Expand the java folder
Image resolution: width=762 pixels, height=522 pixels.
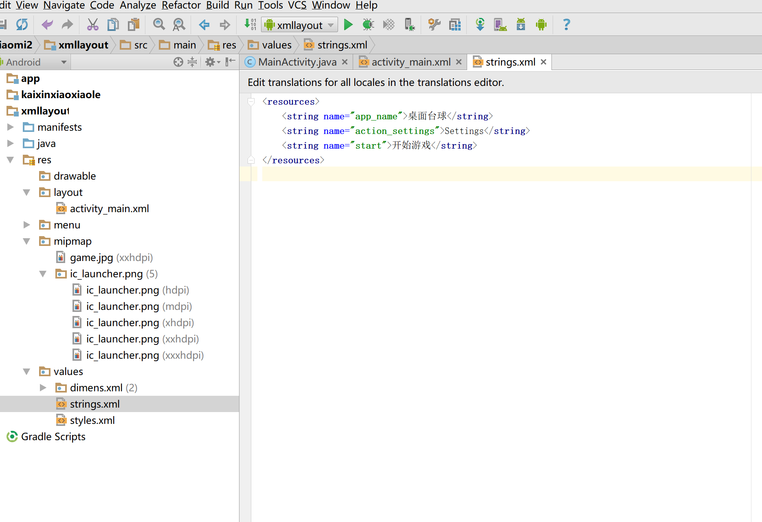(x=11, y=143)
